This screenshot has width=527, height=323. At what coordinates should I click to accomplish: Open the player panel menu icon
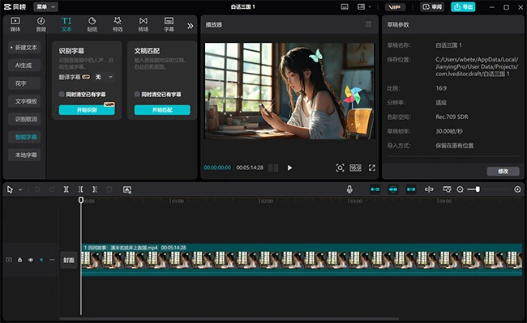368,24
